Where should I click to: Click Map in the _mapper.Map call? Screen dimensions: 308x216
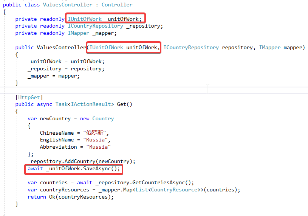tap(128, 190)
